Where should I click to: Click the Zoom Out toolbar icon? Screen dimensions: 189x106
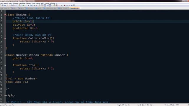pos(36,5)
